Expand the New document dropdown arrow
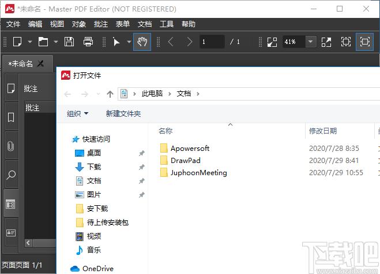 [30, 42]
